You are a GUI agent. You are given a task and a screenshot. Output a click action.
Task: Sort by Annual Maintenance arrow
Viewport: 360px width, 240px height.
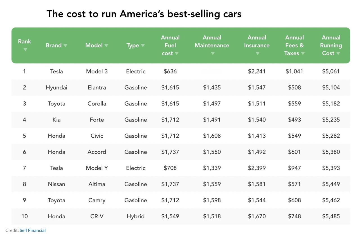pyautogui.click(x=213, y=53)
